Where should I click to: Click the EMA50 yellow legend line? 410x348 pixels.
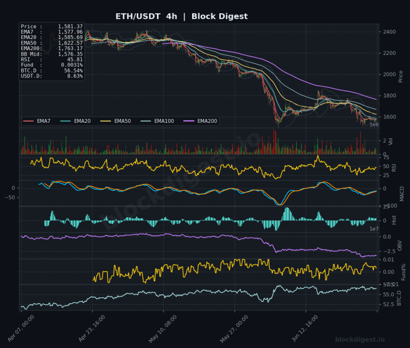point(106,121)
